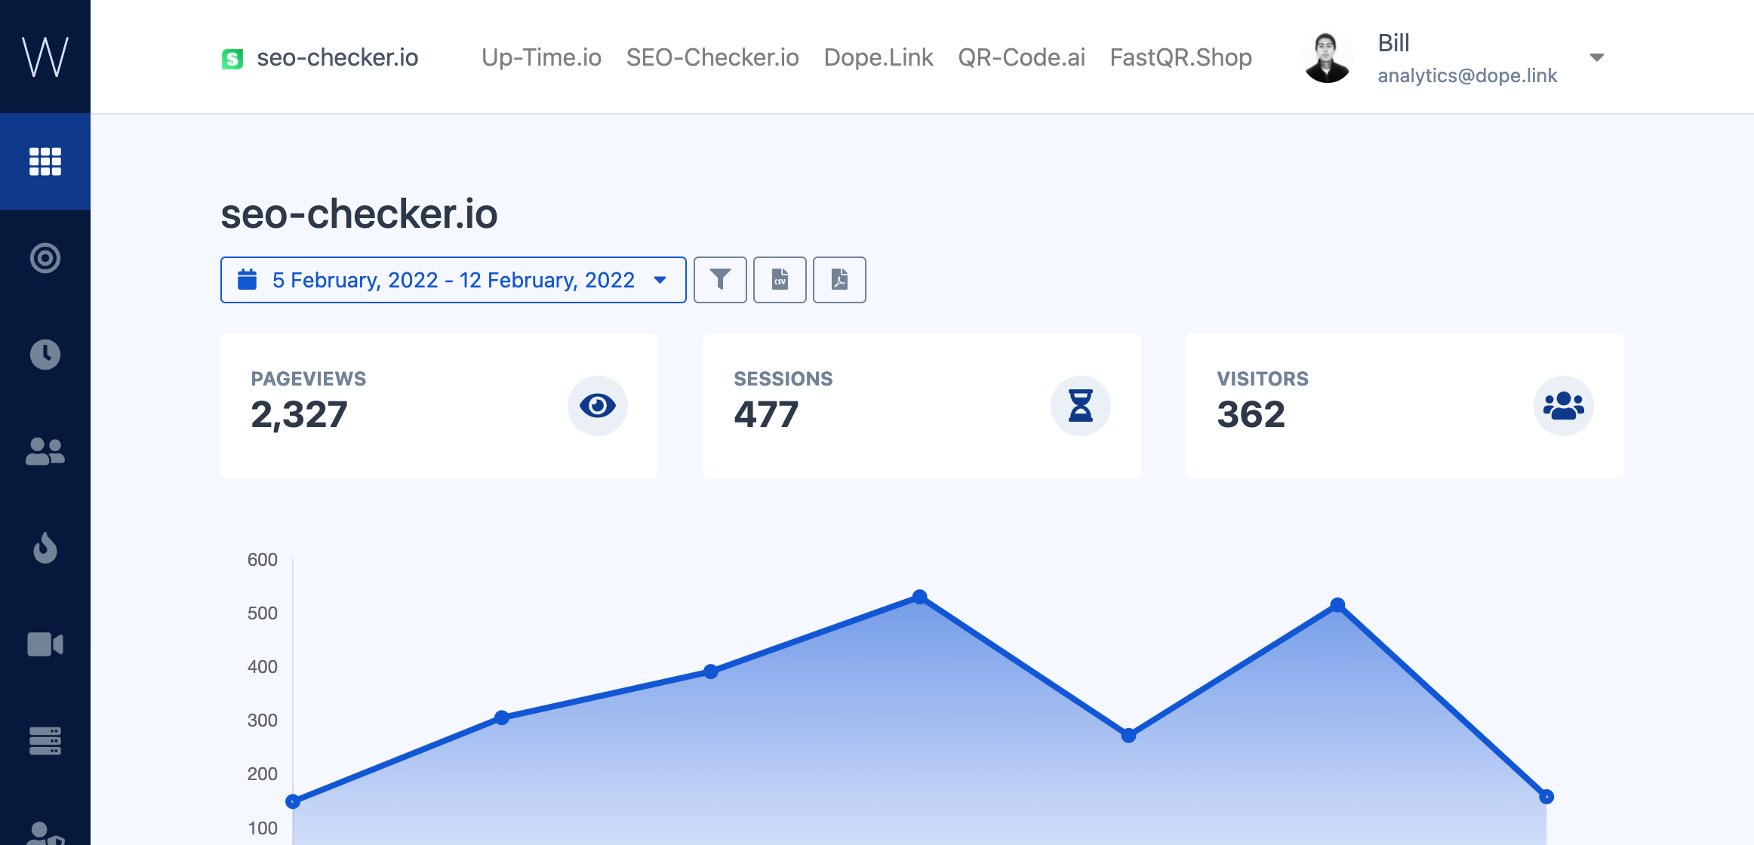
Task: Open the dashboard grid view in the sidebar
Action: coord(45,161)
